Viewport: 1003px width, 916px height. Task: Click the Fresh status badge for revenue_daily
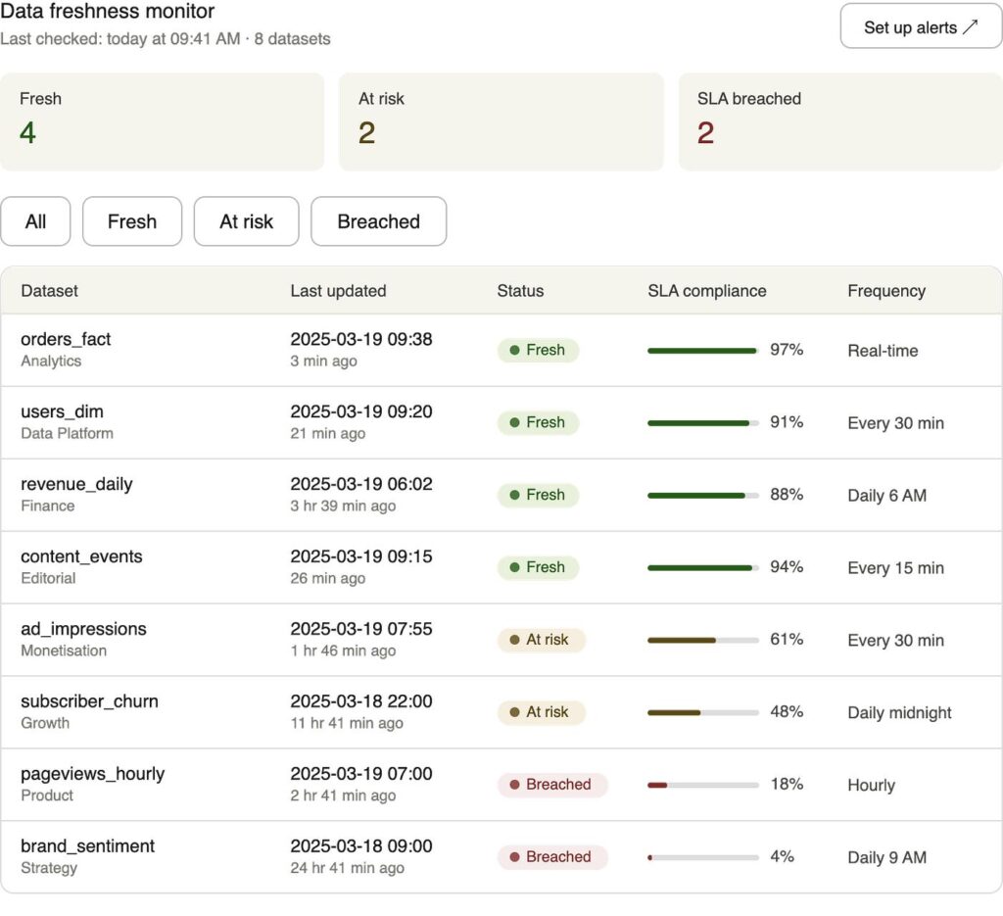(x=538, y=495)
